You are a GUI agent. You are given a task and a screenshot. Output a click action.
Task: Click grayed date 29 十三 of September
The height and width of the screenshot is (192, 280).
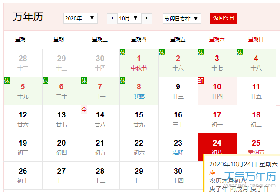(x=62, y=63)
